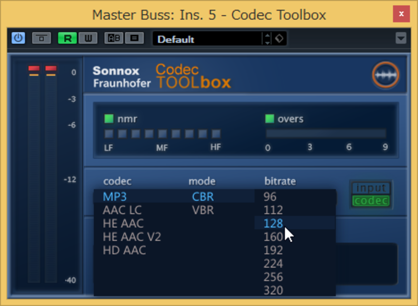Screen dimensions: 418x306
Task: Select CBR mode
Action: point(203,196)
